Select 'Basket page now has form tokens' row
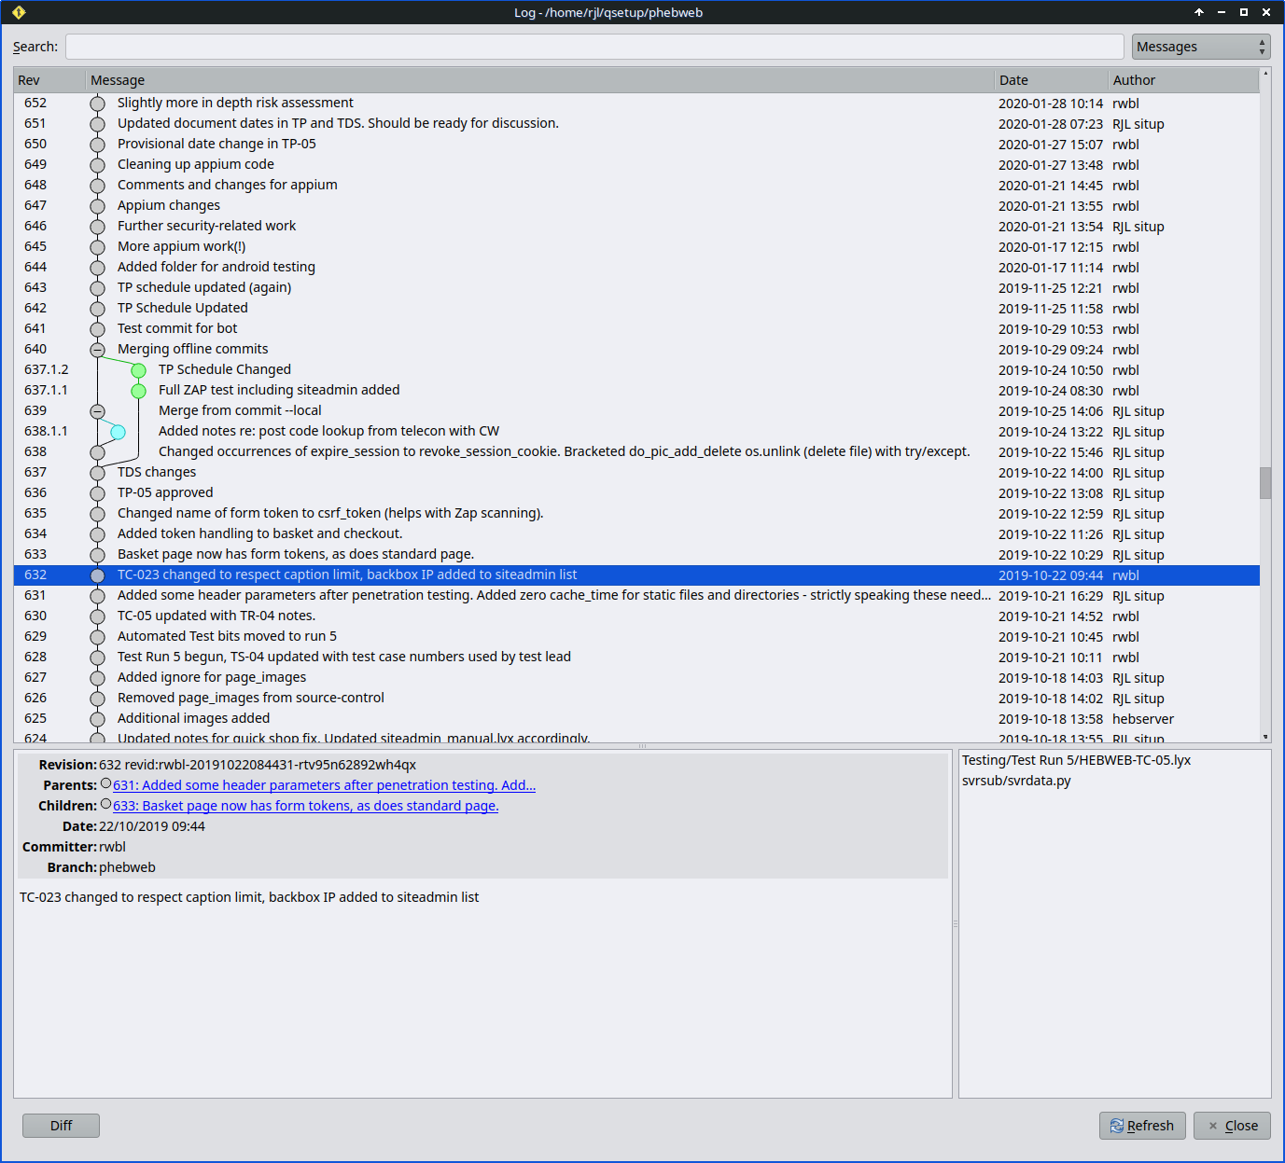Viewport: 1285px width, 1163px height. pyautogui.click(x=636, y=554)
